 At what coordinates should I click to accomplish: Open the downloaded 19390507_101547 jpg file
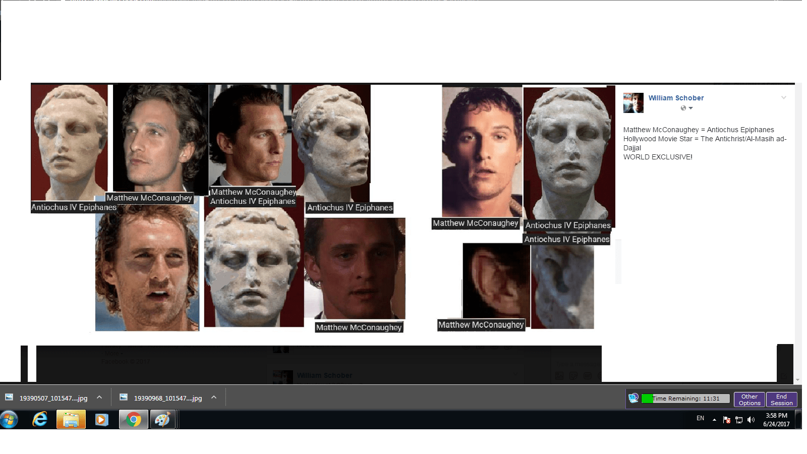(53, 398)
